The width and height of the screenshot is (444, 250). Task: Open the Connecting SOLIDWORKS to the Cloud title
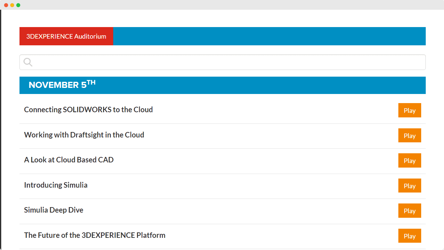pos(88,109)
